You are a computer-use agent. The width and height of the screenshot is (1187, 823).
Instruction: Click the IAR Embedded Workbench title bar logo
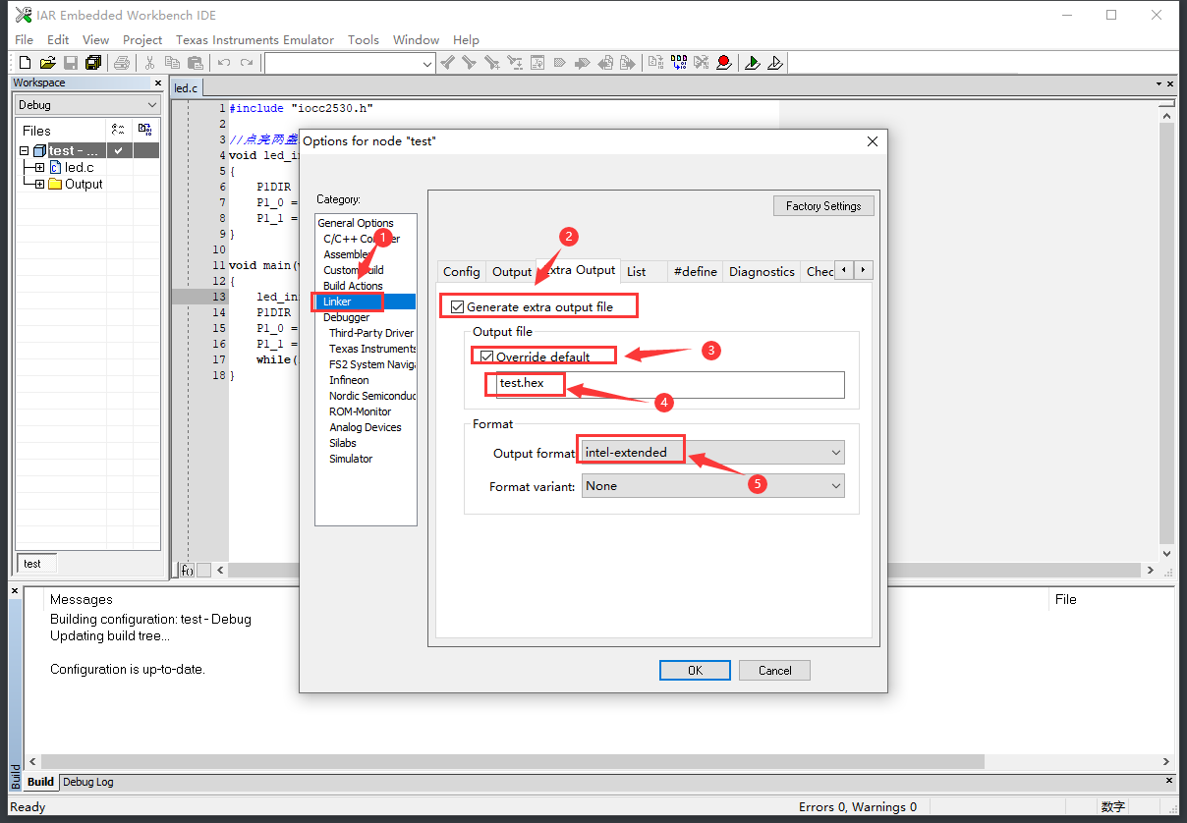tap(24, 15)
